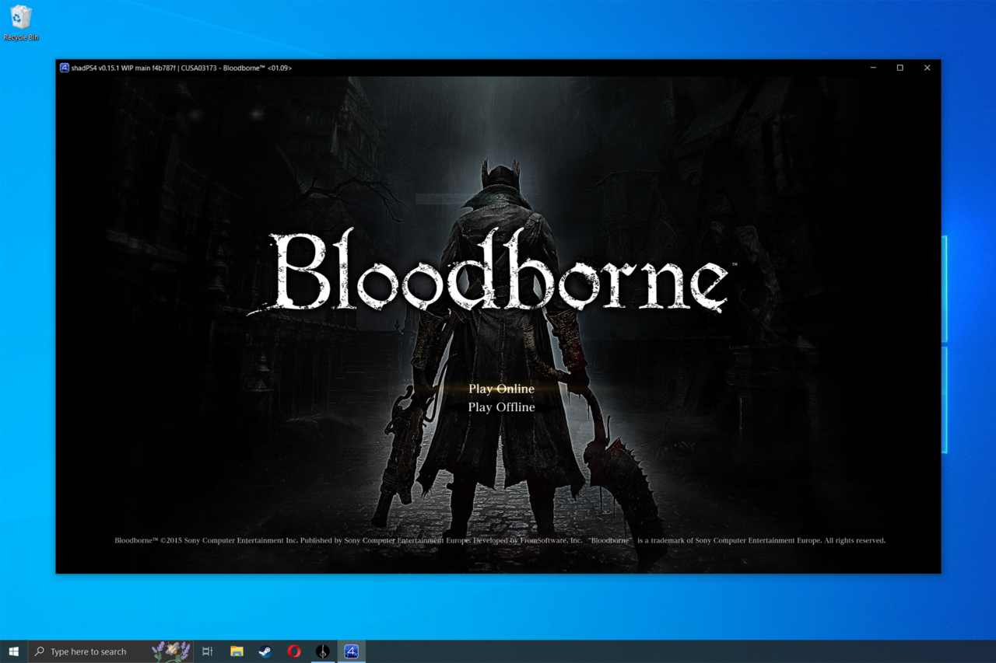This screenshot has height=663, width=996.
Task: Open the Recycle Bin desktop icon
Action: (21, 23)
